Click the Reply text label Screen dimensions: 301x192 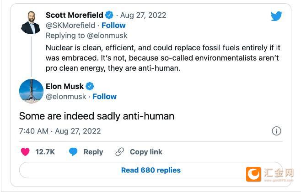click(93, 152)
